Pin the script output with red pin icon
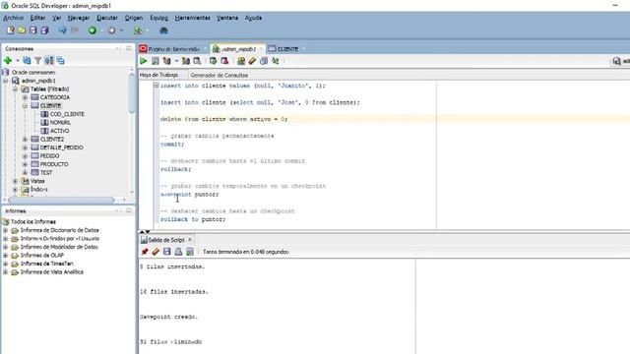This screenshot has width=630, height=354. 145,252
